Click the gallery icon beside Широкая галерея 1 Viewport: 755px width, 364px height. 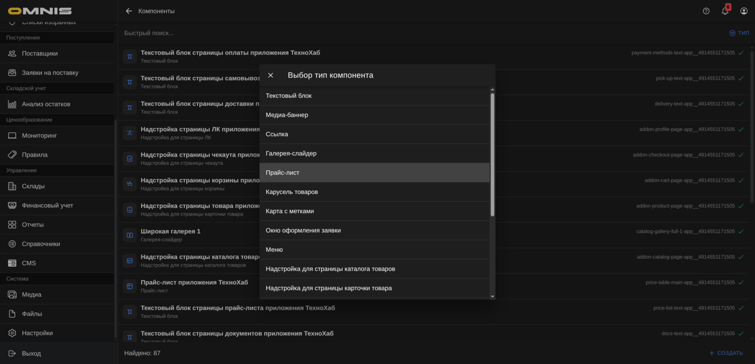tap(129, 235)
